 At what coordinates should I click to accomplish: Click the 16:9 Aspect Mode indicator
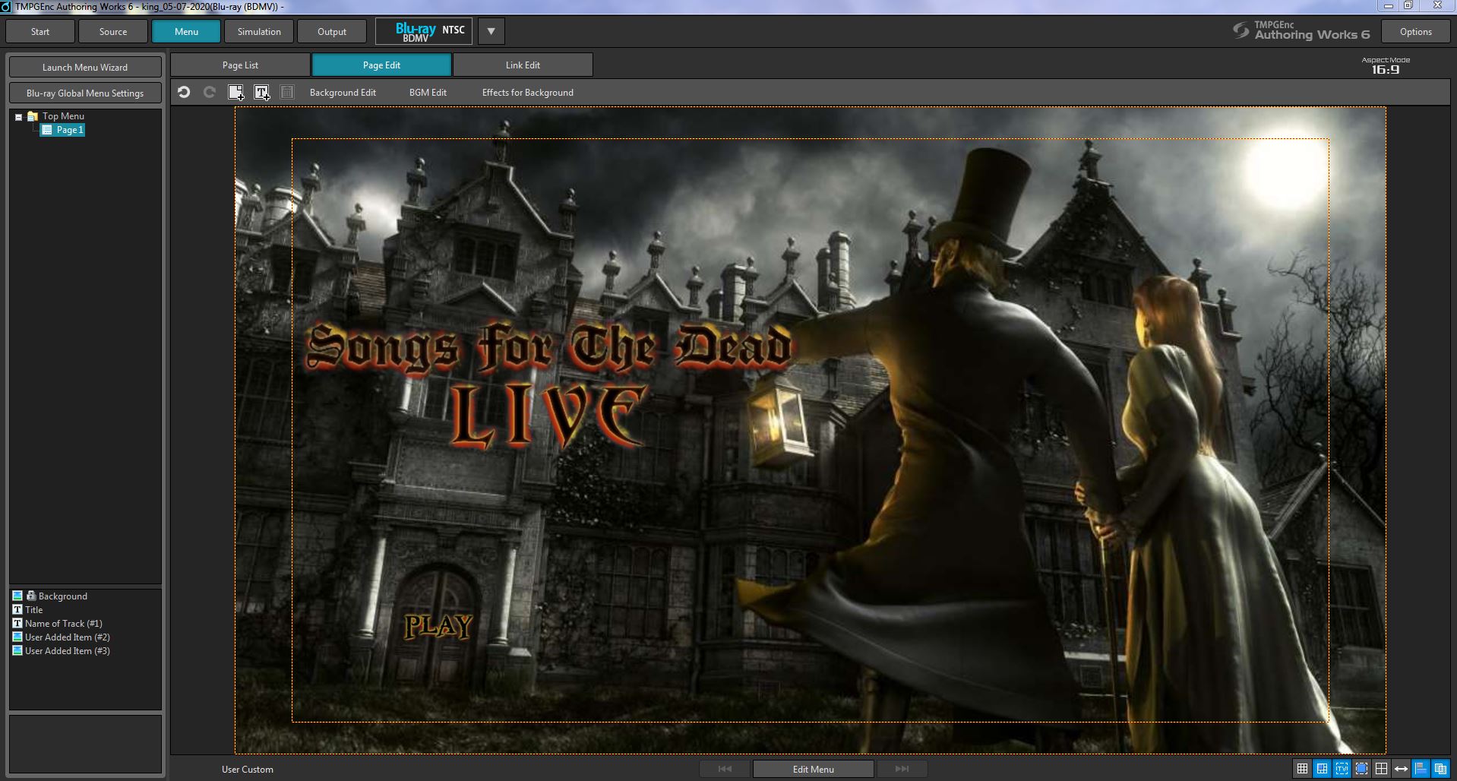tap(1386, 66)
